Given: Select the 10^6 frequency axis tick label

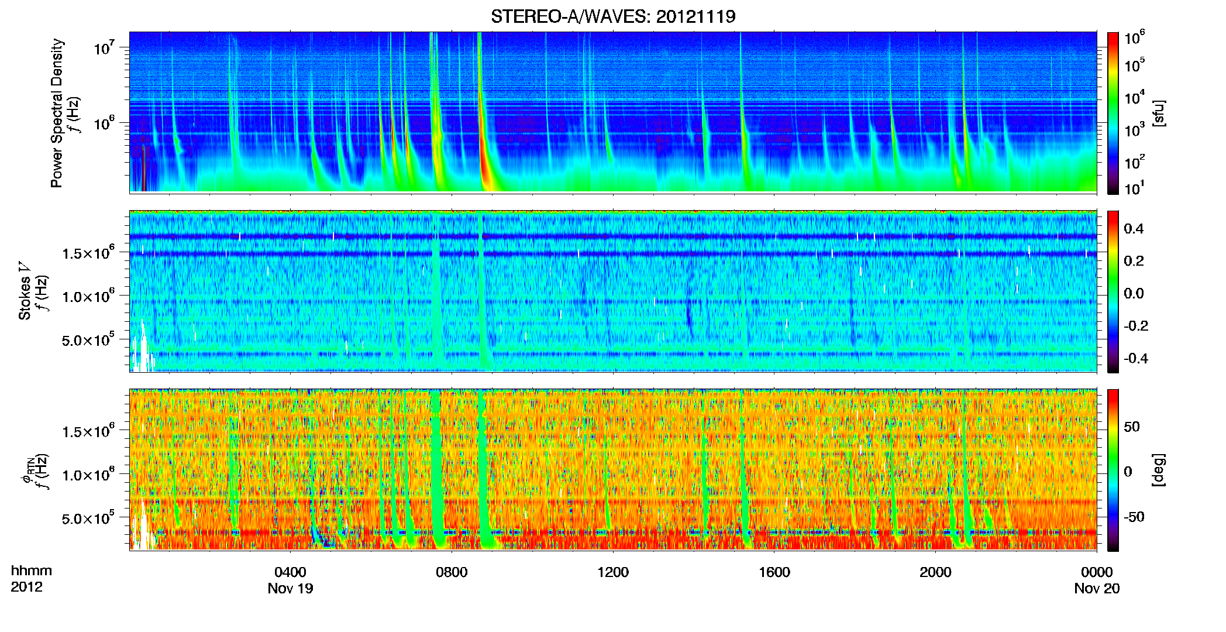Looking at the screenshot, I should click(x=104, y=122).
